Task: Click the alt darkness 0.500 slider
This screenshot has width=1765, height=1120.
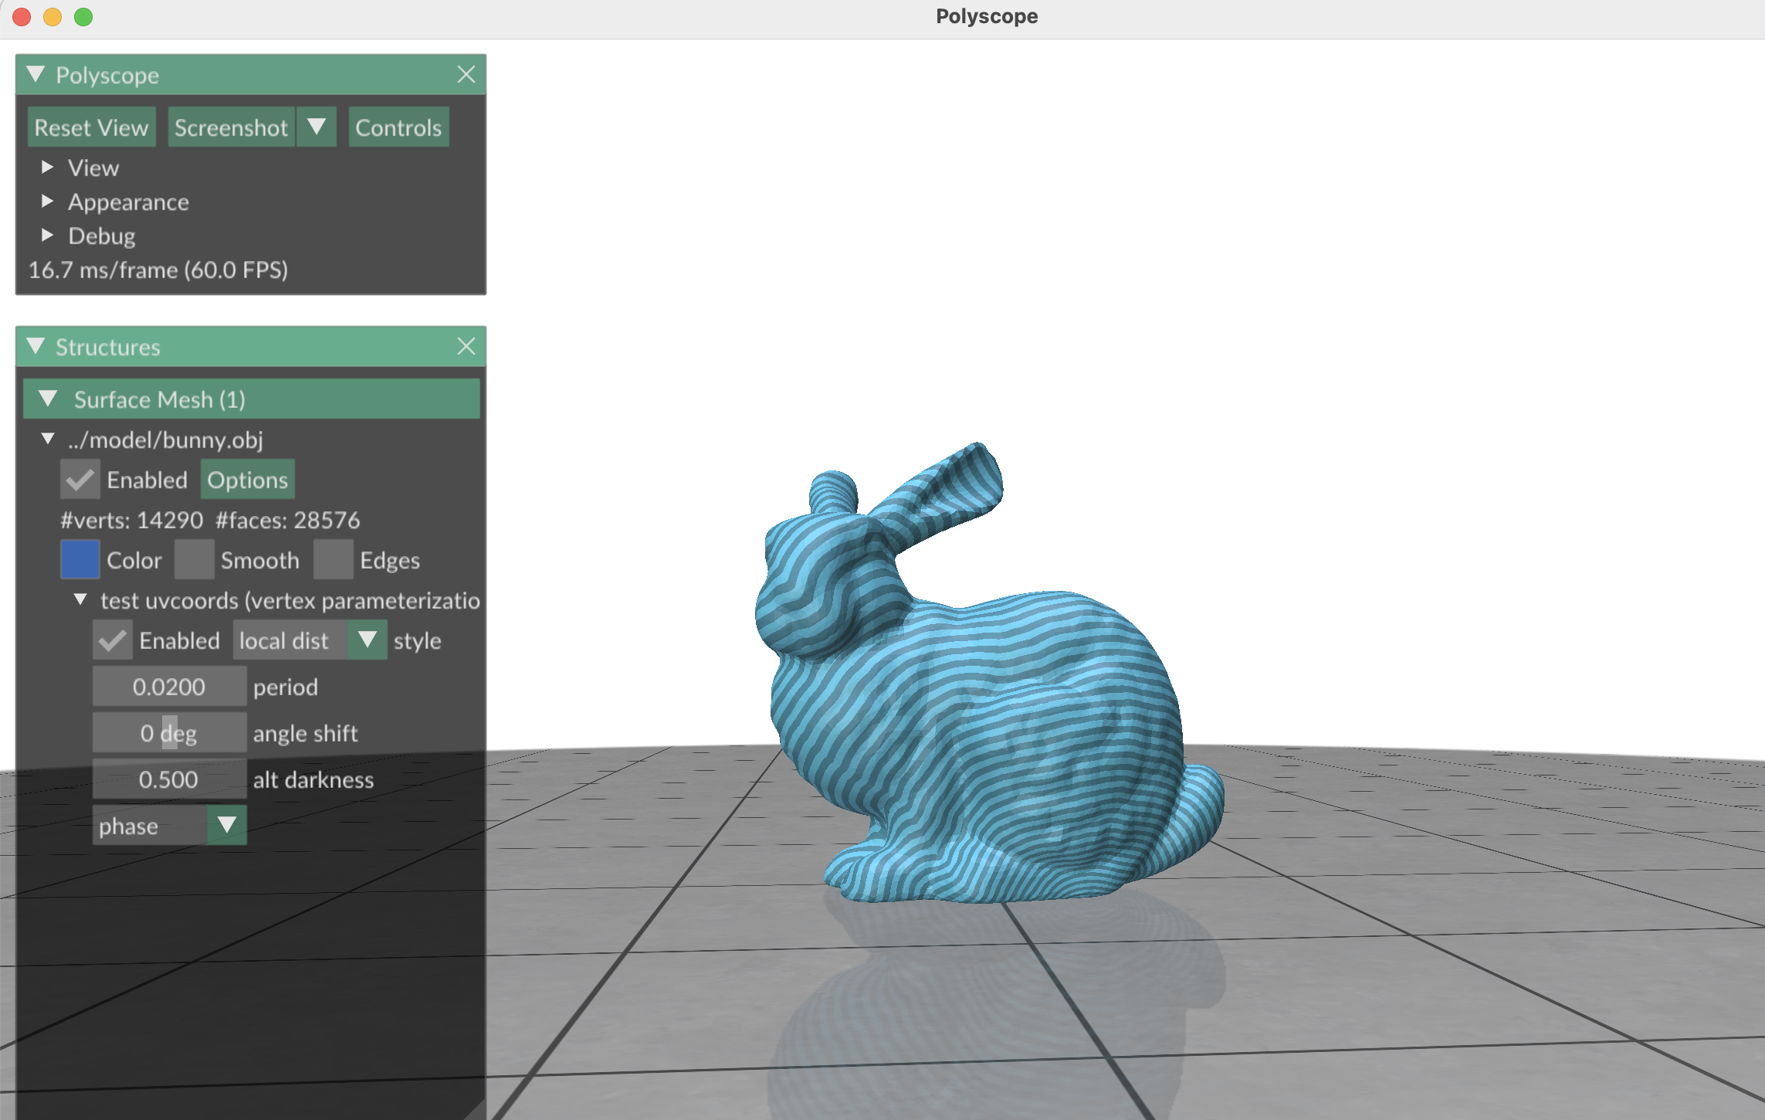Action: pyautogui.click(x=169, y=779)
